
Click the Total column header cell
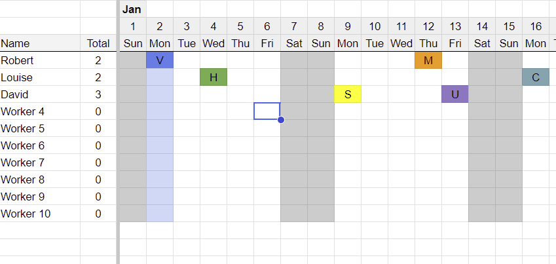[98, 43]
